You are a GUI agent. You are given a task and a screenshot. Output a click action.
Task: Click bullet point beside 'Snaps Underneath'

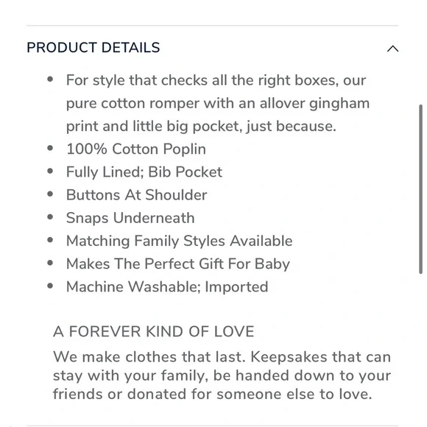click(50, 217)
